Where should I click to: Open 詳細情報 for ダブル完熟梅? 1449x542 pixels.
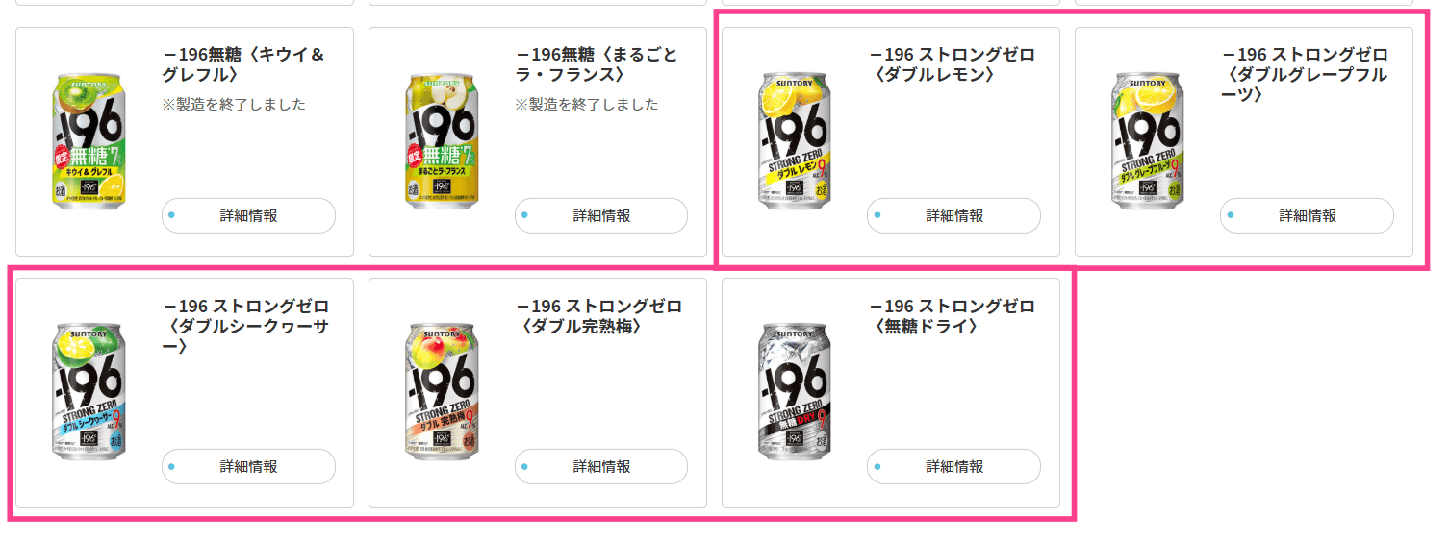point(601,466)
